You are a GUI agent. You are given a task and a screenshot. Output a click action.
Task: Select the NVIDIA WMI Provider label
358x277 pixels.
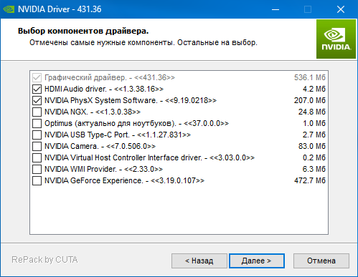click(103, 169)
